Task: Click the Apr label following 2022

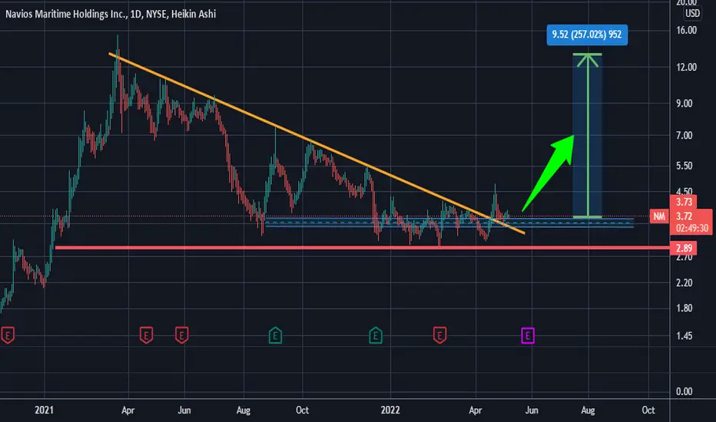Action: pos(476,410)
